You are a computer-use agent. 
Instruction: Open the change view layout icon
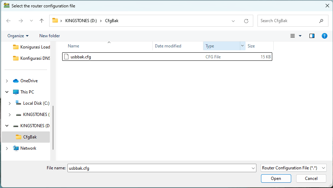click(293, 36)
